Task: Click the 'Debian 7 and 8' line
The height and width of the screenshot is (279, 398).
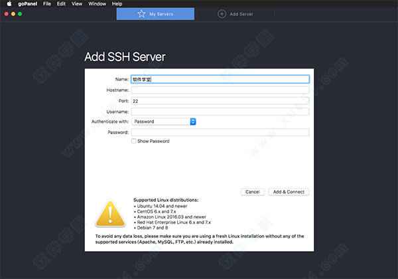Action: pos(153,228)
